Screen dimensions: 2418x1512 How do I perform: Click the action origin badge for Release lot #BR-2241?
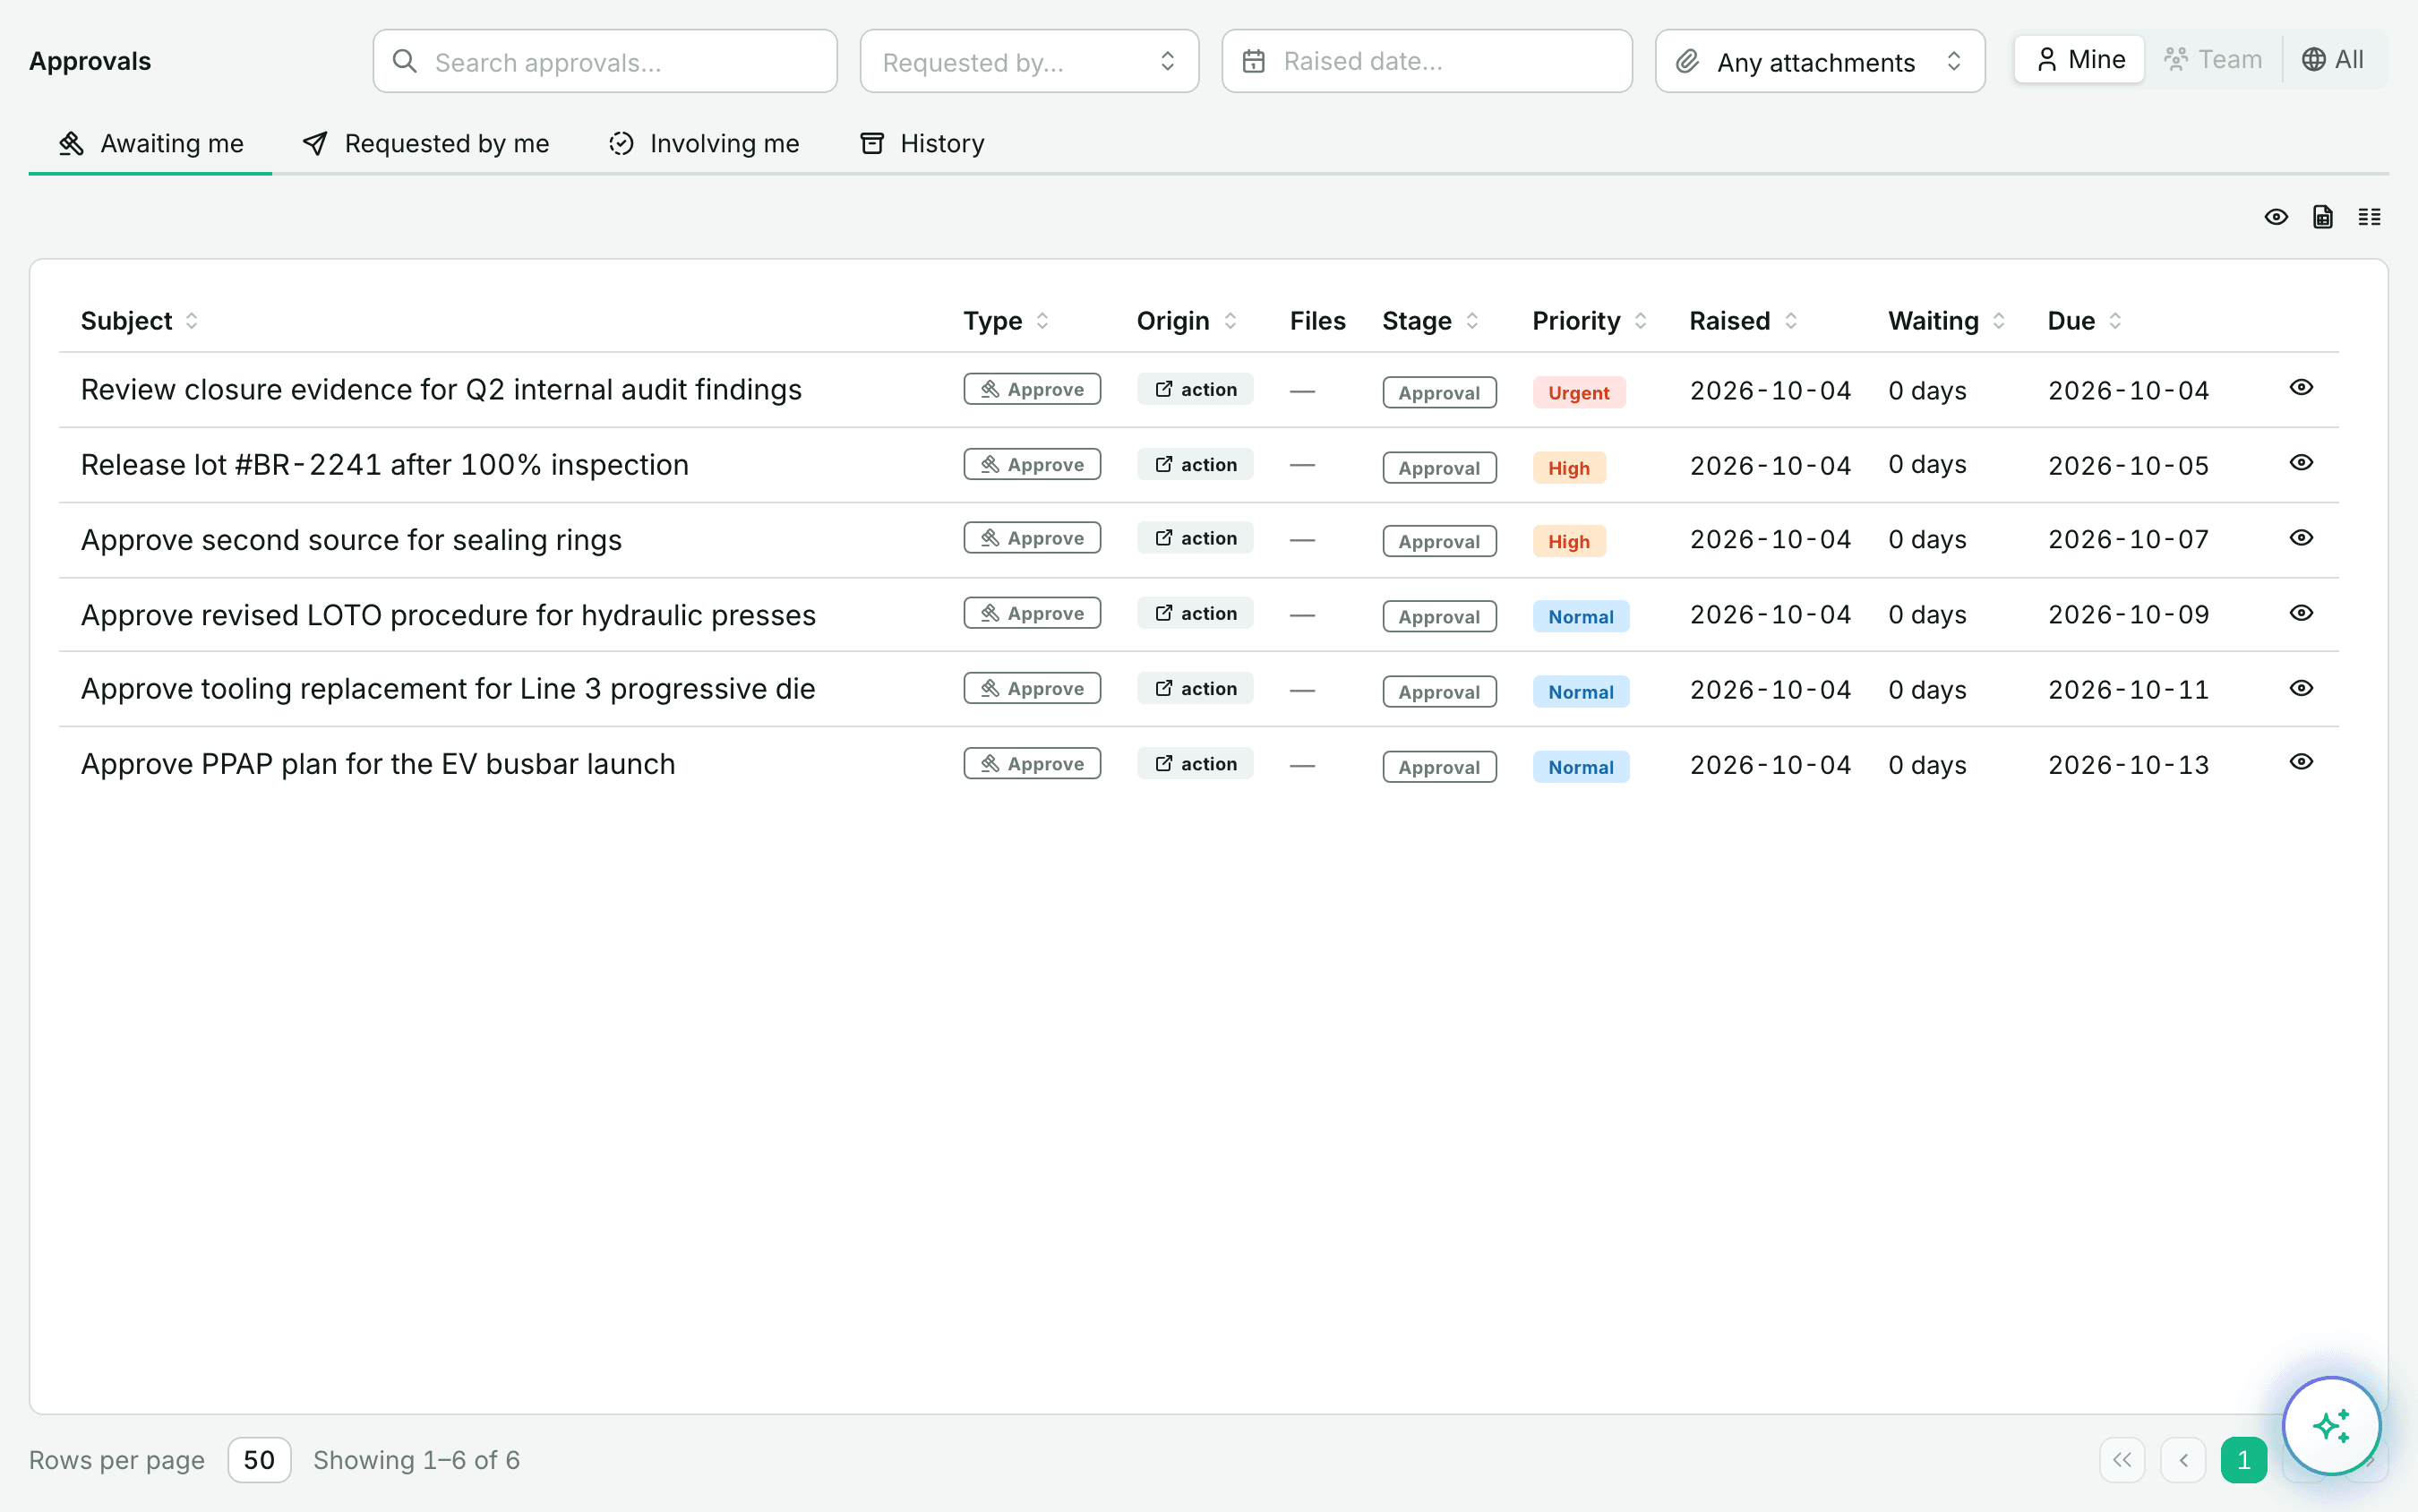1195,464
